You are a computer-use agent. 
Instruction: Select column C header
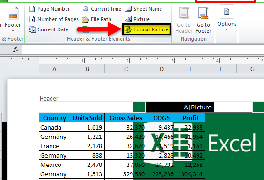[x=126, y=69]
